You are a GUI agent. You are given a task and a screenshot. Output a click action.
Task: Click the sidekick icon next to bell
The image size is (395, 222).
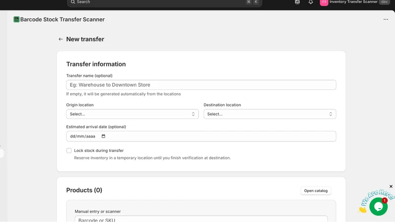[x=297, y=2]
